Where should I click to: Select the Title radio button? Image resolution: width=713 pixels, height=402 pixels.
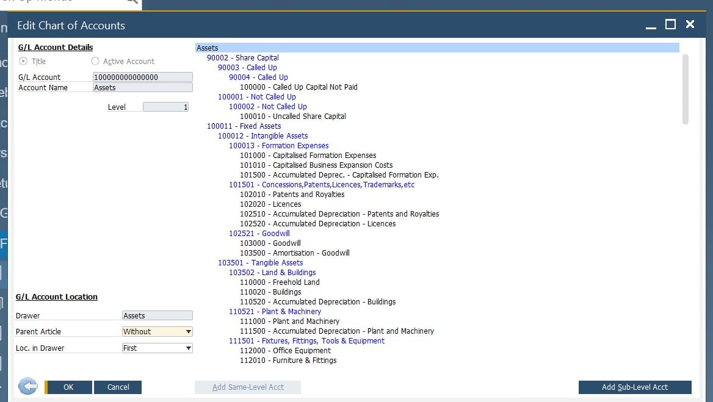click(x=24, y=62)
